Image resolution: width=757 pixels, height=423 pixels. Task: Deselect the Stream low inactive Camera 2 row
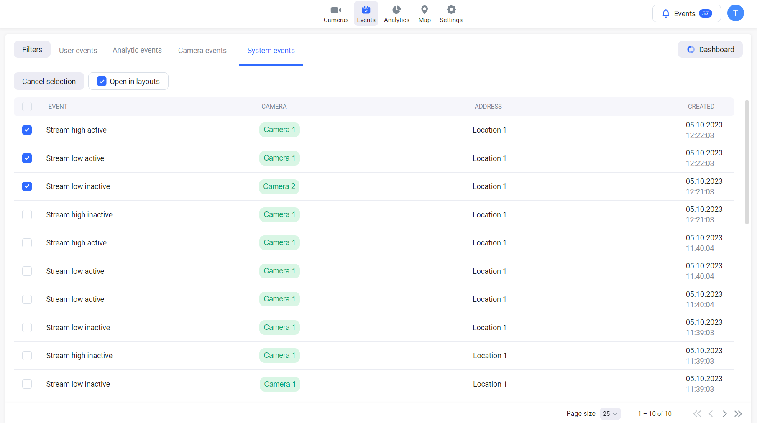[x=27, y=186]
